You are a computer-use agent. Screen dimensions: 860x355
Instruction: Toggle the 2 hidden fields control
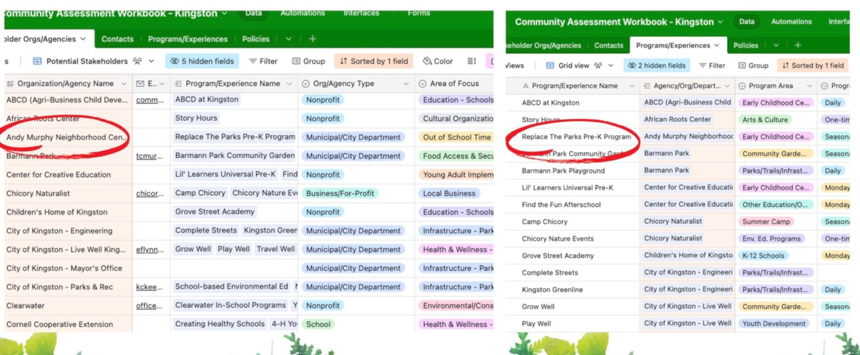(656, 66)
